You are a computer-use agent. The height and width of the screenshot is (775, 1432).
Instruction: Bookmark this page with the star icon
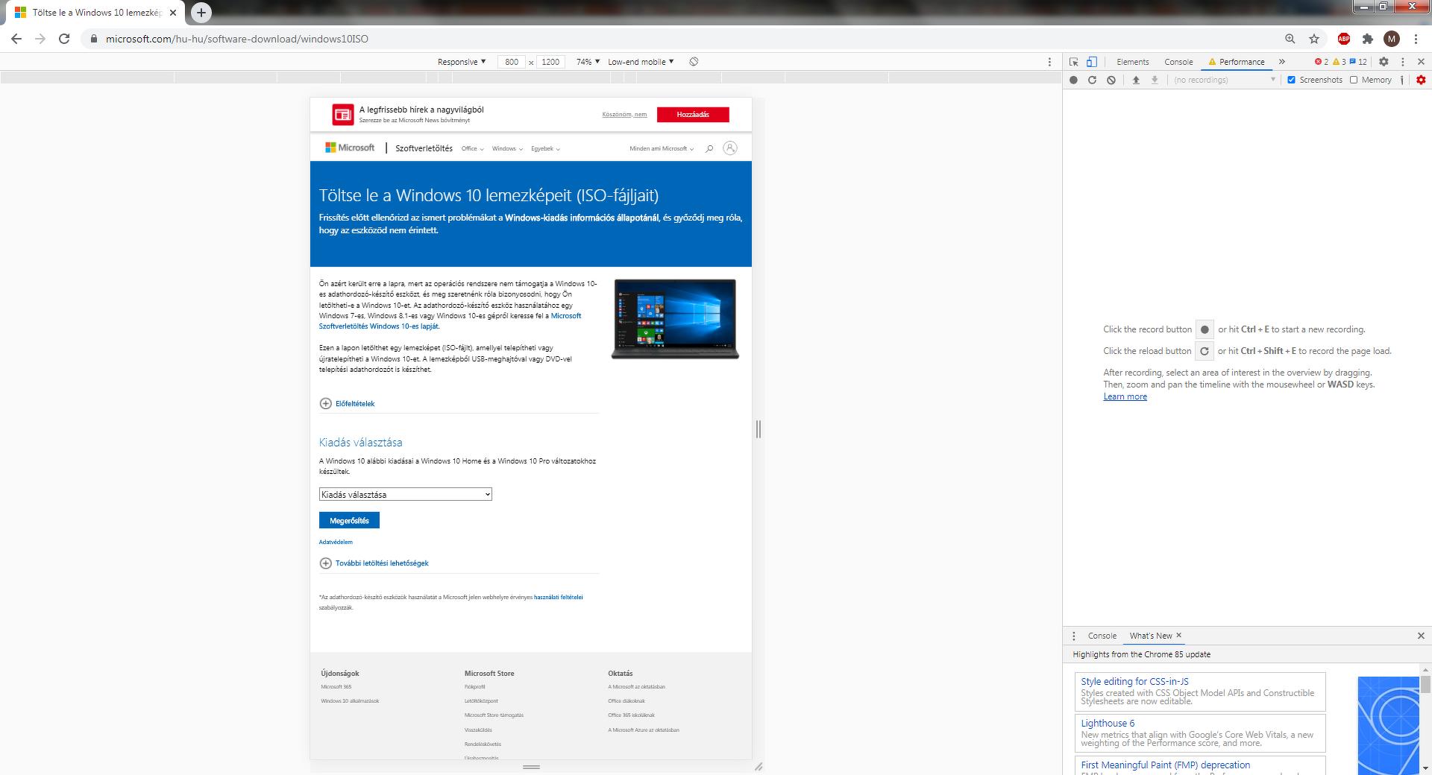[1314, 39]
